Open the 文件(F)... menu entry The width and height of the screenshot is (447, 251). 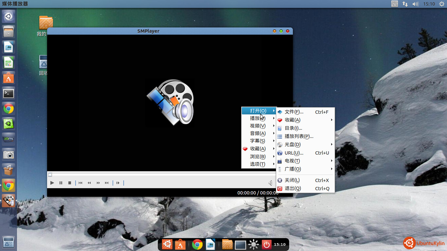(x=294, y=112)
